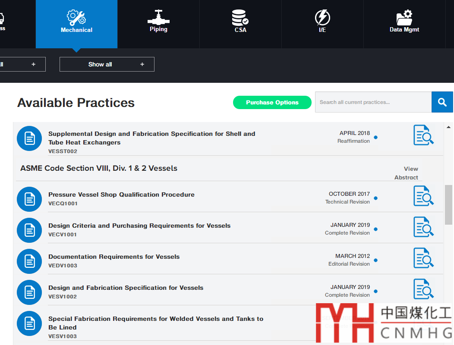Preview the VEDV1003 practice document
The height and width of the screenshot is (345, 454).
point(424,258)
